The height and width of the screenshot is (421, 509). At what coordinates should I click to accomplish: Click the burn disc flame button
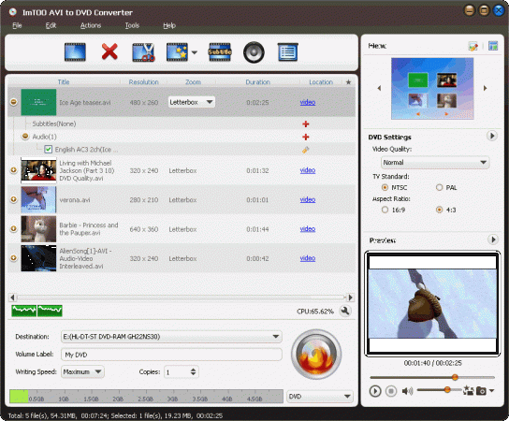point(316,355)
